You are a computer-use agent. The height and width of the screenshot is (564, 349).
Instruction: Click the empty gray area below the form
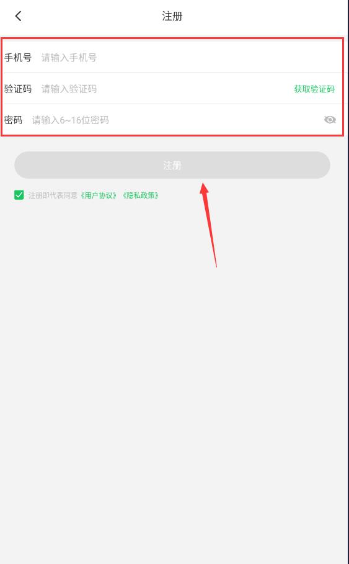(174, 396)
